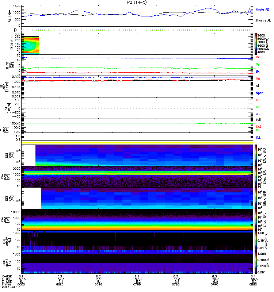Select the blue Bx legend label
This screenshot has width=274, height=292.
(x=258, y=72)
